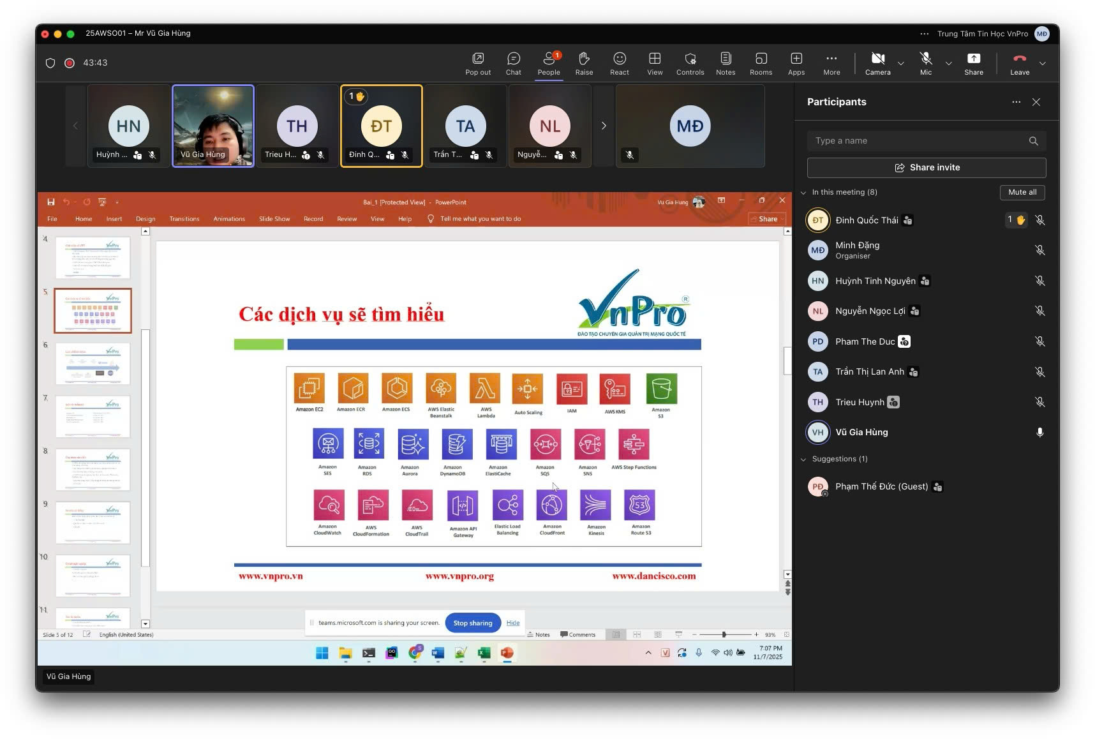The height and width of the screenshot is (739, 1095).
Task: Open meeting Controls
Action: [690, 64]
